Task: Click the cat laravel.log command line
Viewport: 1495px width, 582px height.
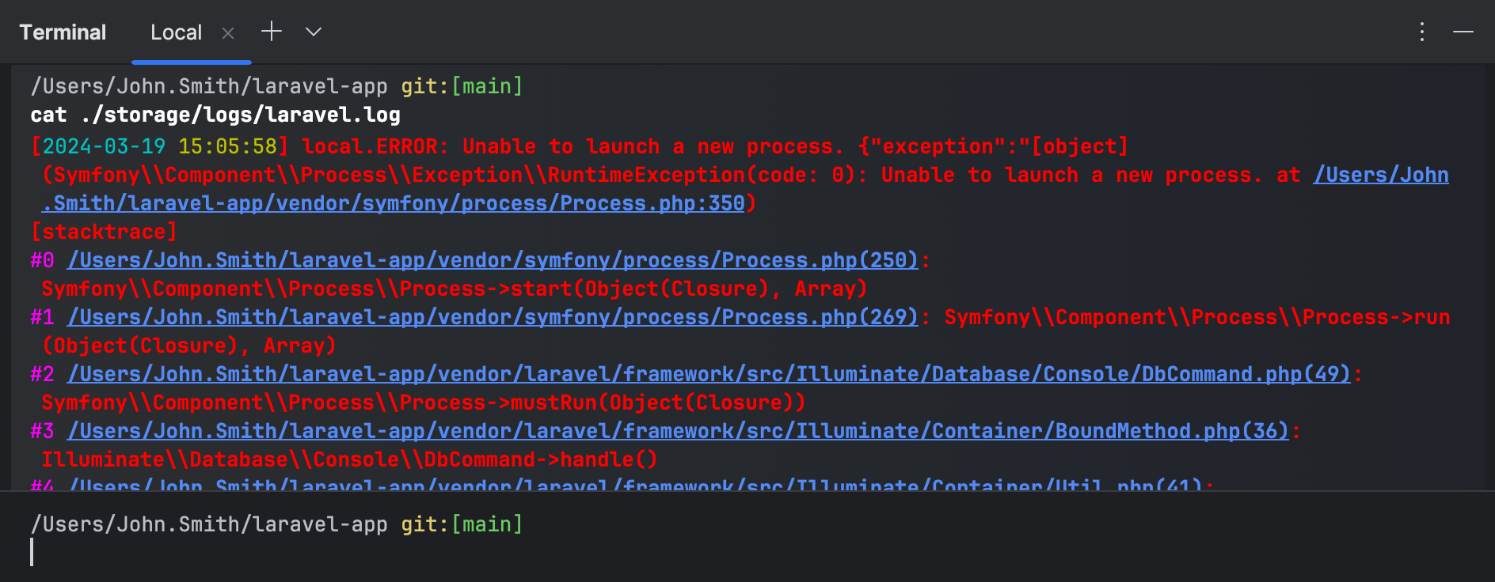Action: tap(215, 115)
